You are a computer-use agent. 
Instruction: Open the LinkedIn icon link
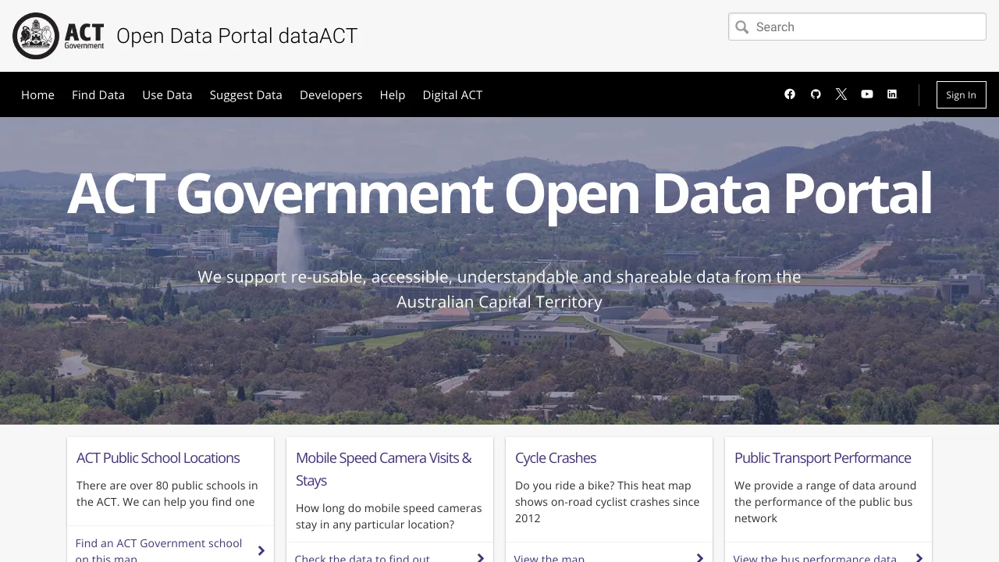pos(892,94)
